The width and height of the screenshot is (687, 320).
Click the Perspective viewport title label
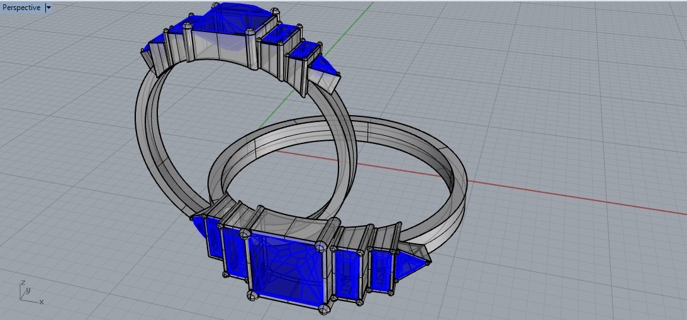pyautogui.click(x=21, y=8)
